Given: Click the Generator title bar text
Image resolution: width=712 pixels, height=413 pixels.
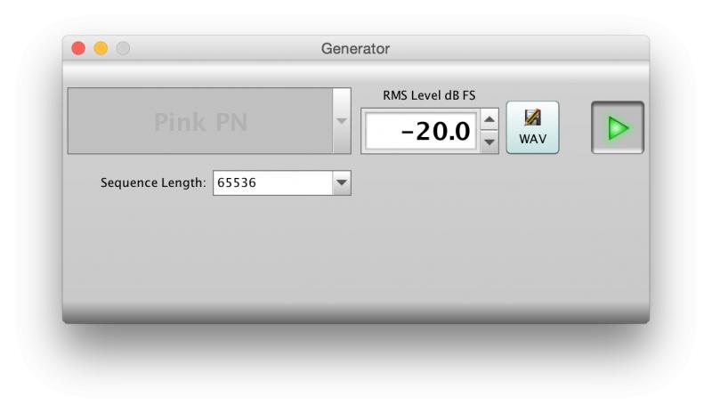Looking at the screenshot, I should pos(355,49).
